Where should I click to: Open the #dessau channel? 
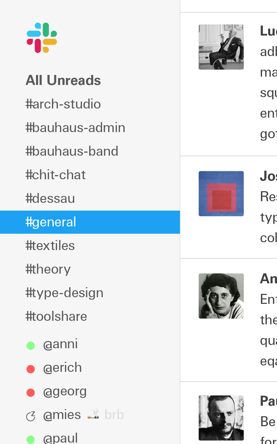pos(50,198)
